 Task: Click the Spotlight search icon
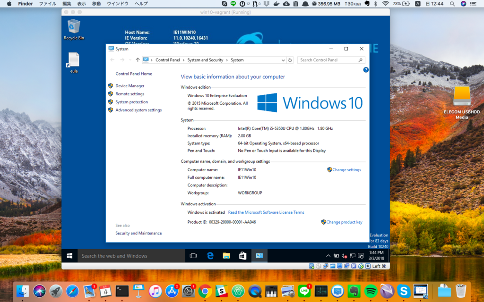click(452, 4)
